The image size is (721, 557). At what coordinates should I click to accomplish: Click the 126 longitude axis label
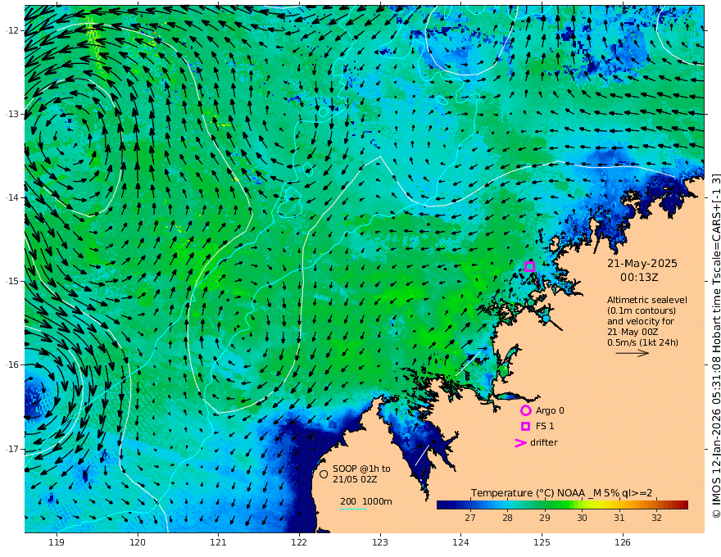[623, 542]
